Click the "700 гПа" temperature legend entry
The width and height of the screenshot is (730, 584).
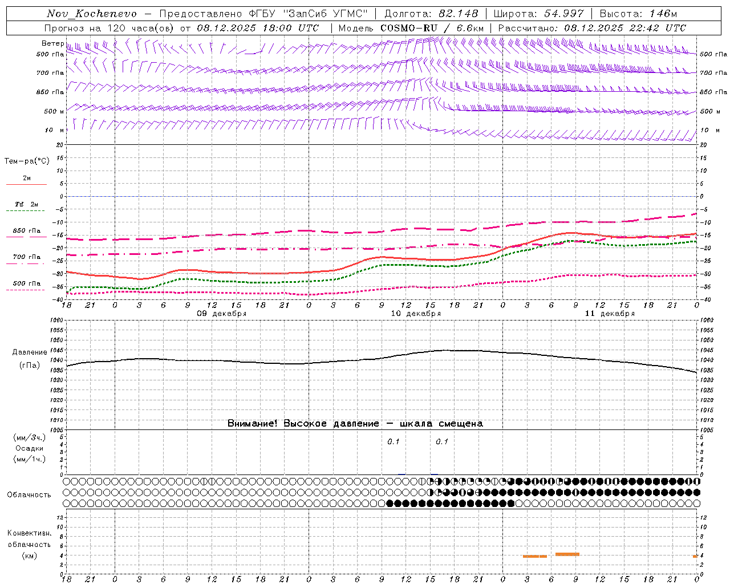[x=27, y=257]
